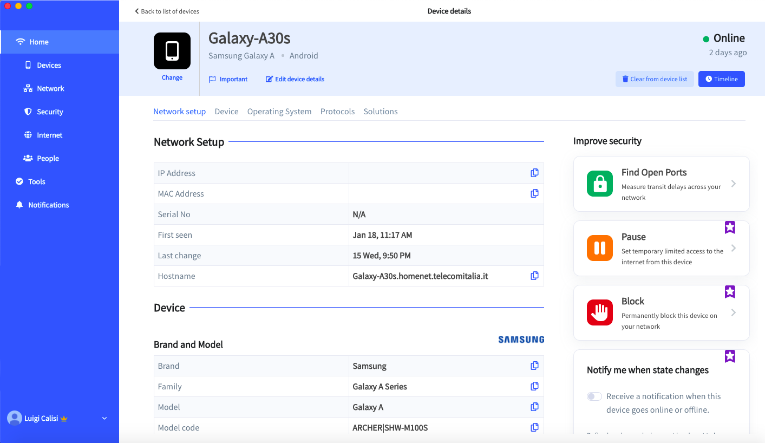Screen dimensions: 765x443
Task: Mark device as Important
Action: pyautogui.click(x=228, y=79)
